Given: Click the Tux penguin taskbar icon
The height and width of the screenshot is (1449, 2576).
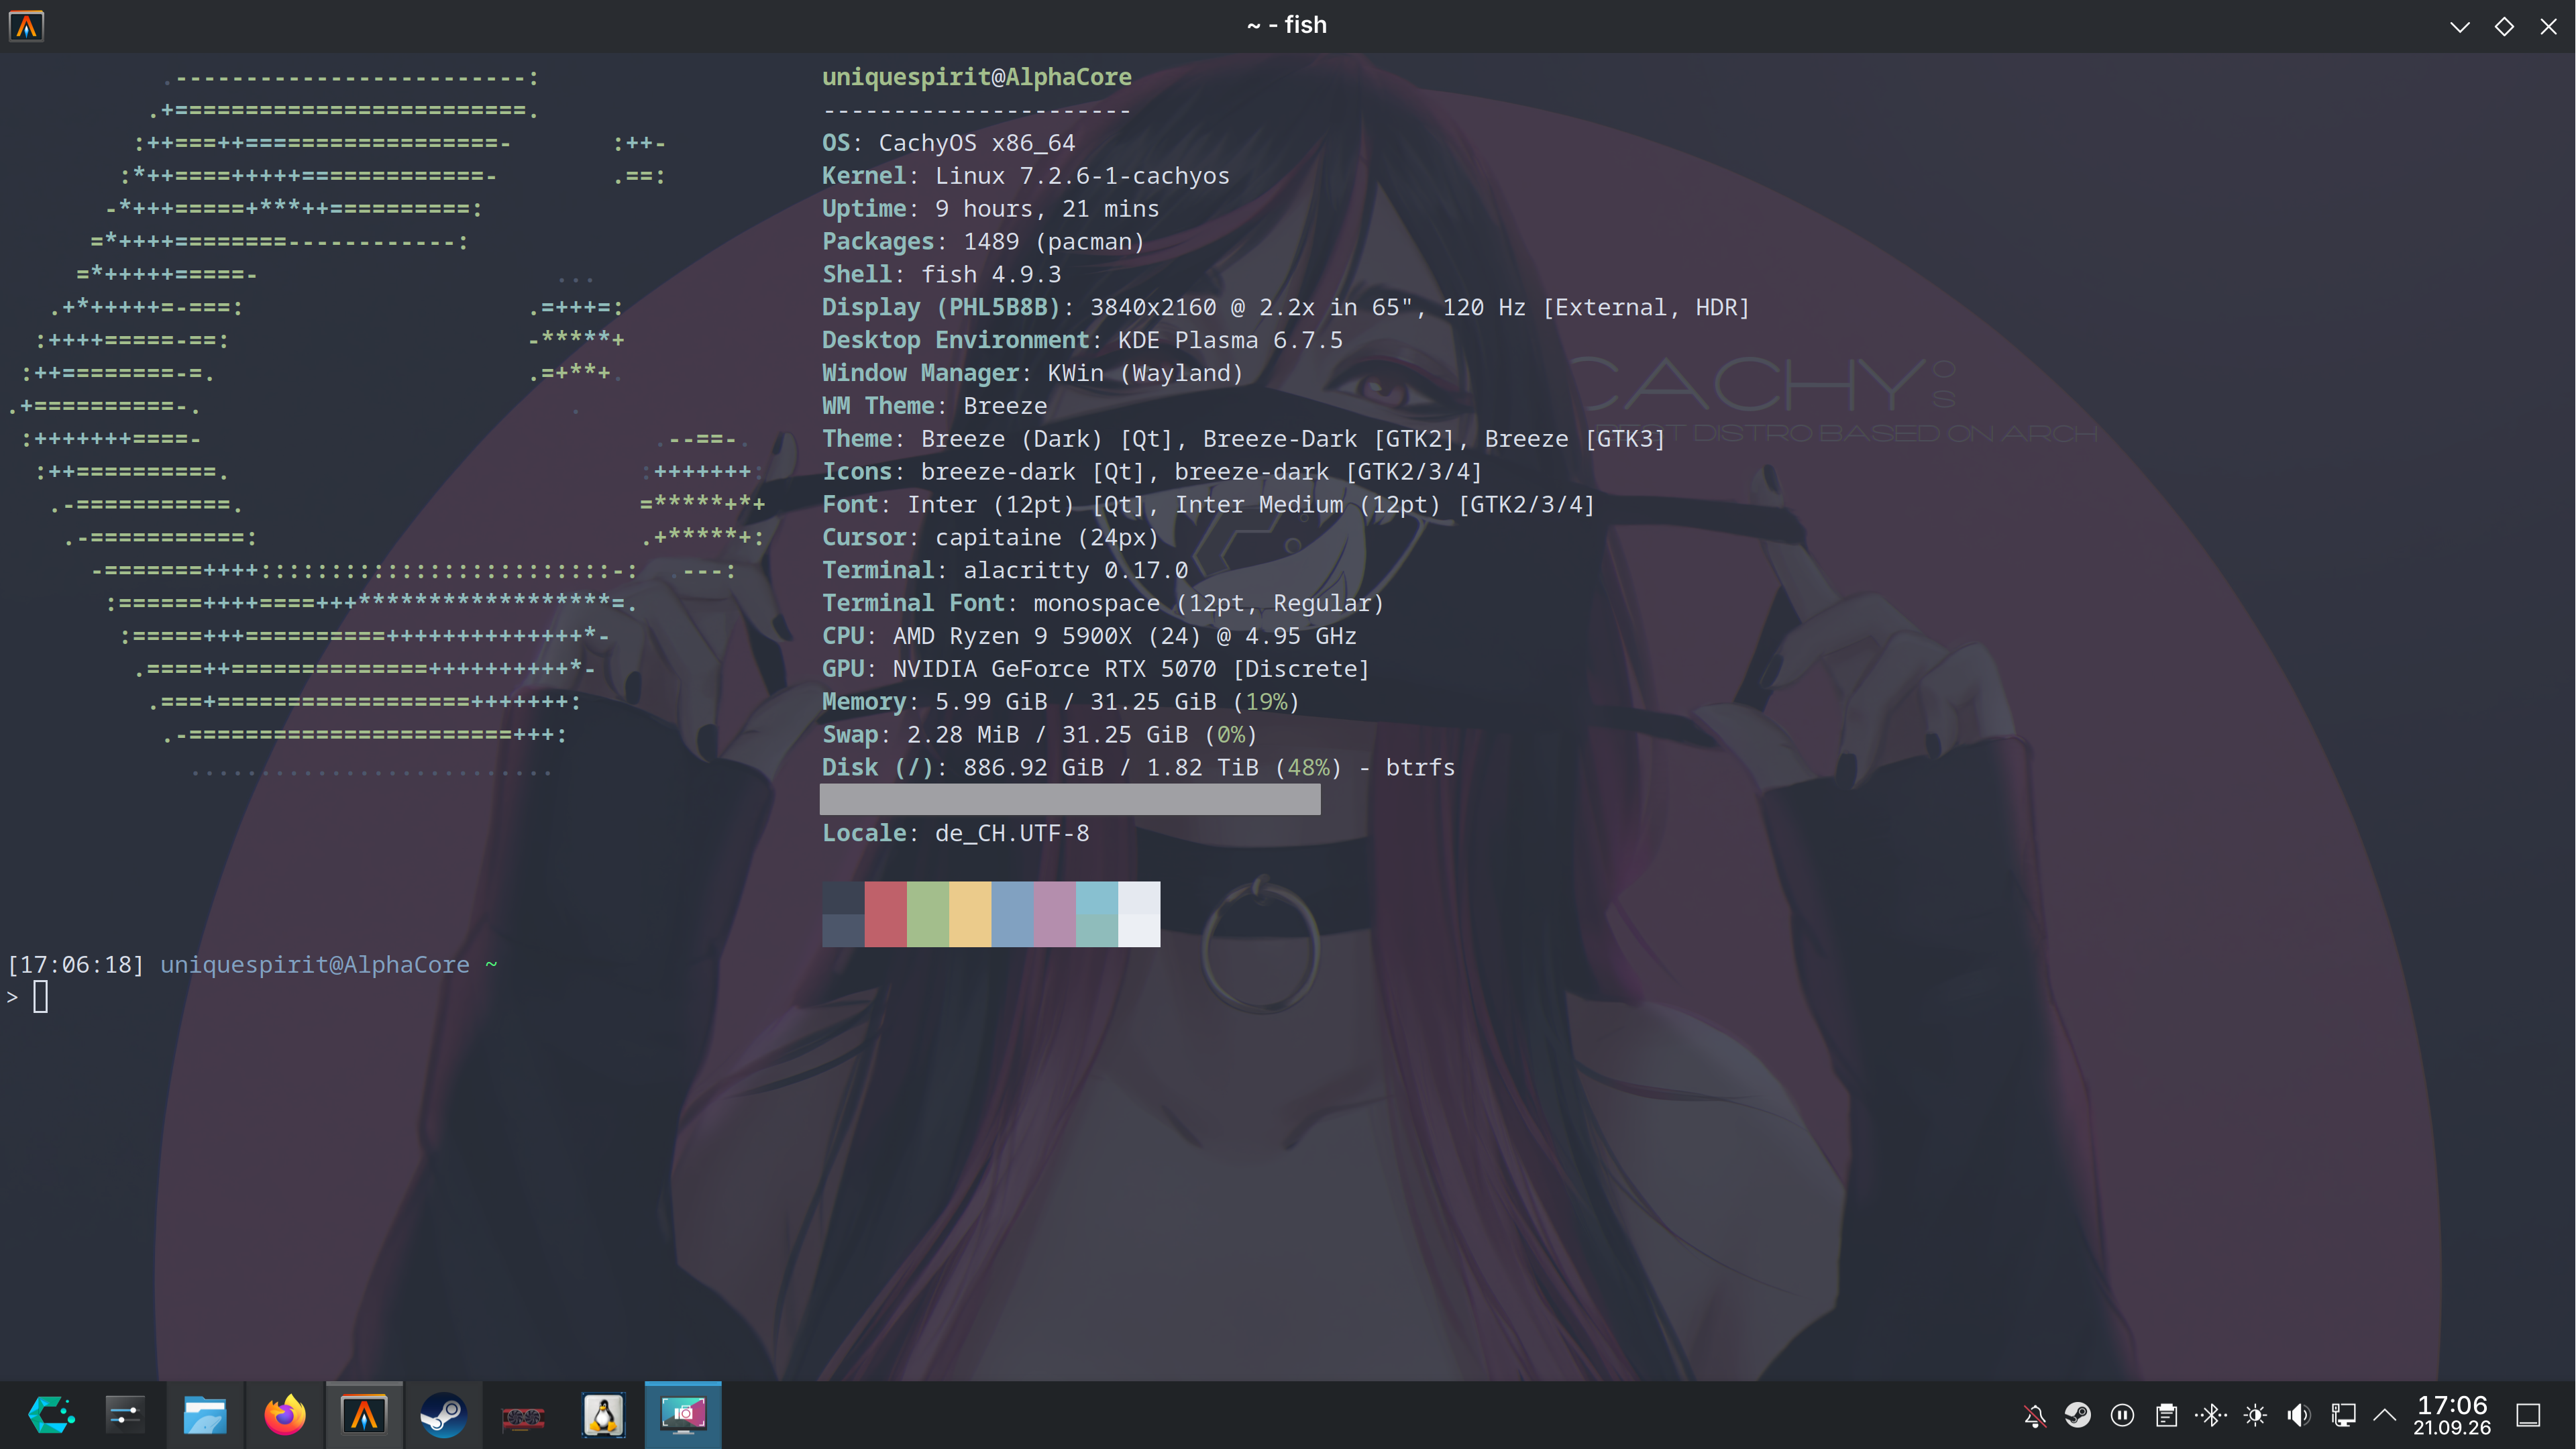Looking at the screenshot, I should click(x=603, y=1415).
